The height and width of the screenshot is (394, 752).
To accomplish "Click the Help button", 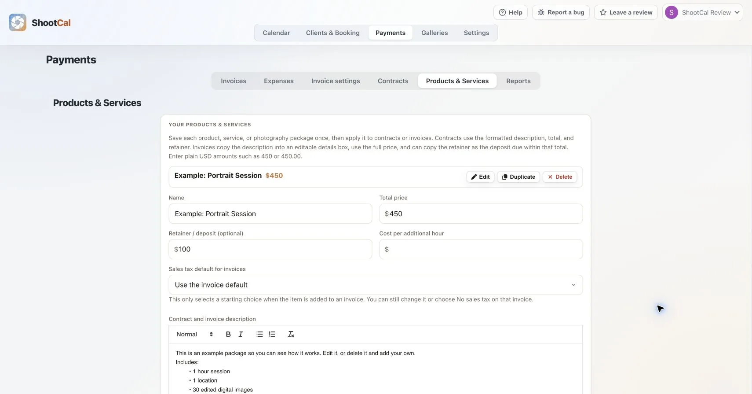I will click(511, 12).
